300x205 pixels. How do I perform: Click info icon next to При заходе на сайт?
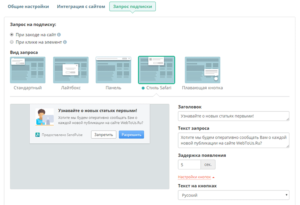pos(59,34)
